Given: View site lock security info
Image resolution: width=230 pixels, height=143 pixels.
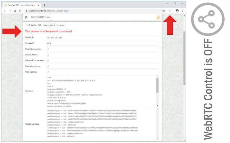Looking at the screenshot, I should point(26,11).
